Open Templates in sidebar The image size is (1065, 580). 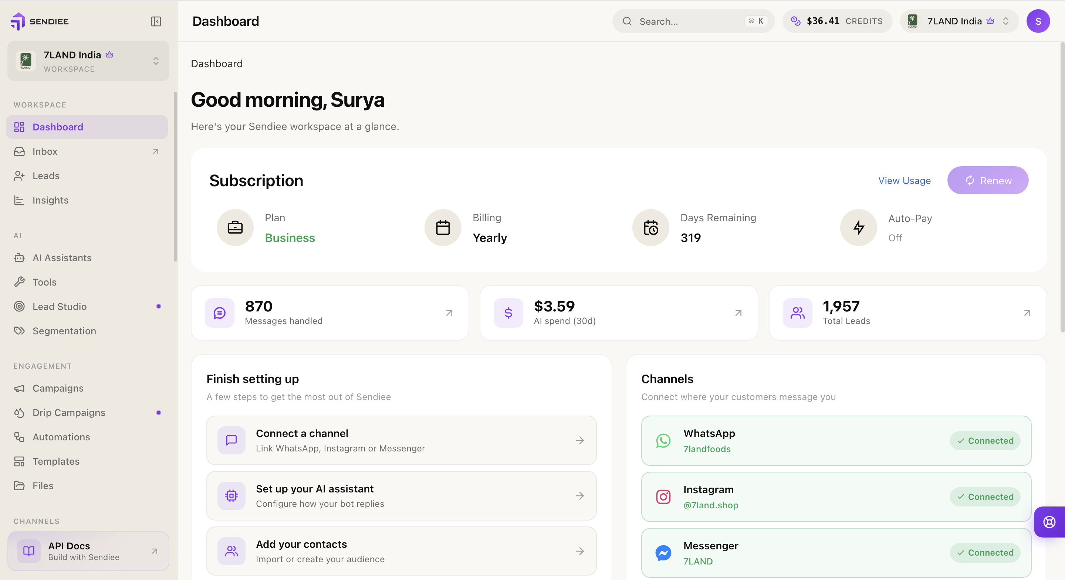[x=87, y=461]
